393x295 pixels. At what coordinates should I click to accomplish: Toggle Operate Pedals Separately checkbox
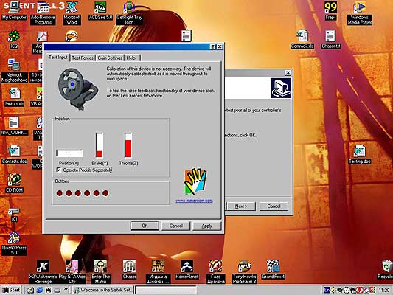tap(59, 170)
